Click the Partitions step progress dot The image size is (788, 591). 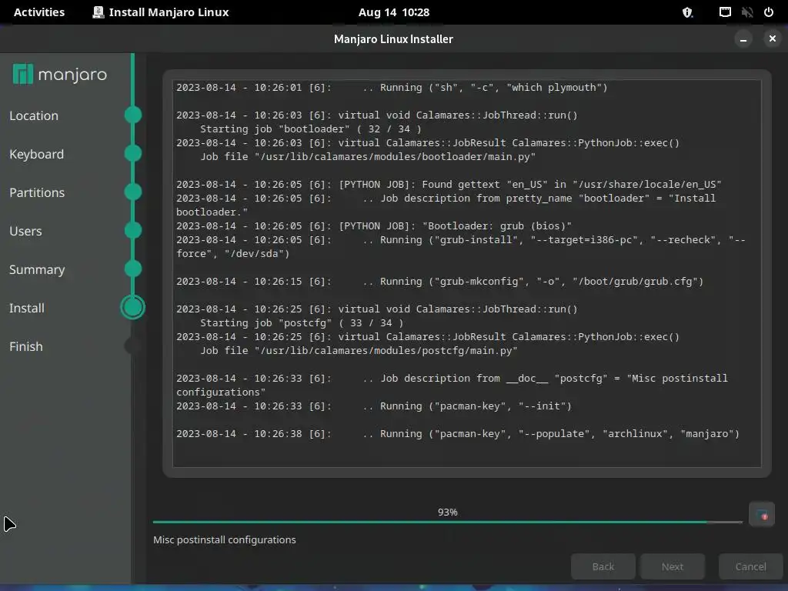point(132,192)
